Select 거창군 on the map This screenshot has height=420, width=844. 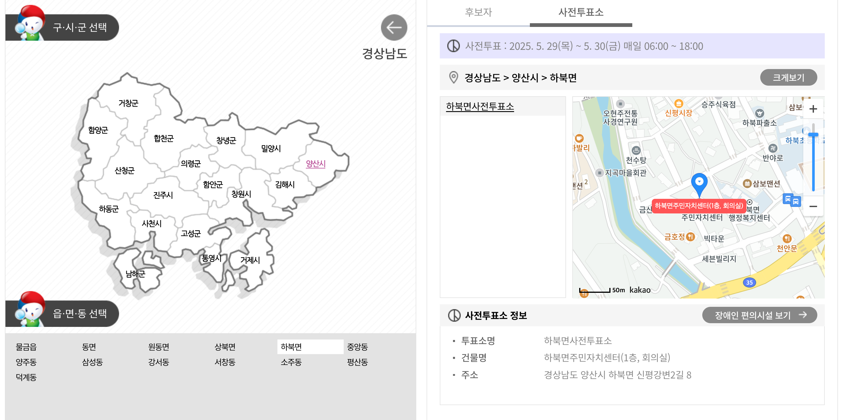tap(128, 103)
